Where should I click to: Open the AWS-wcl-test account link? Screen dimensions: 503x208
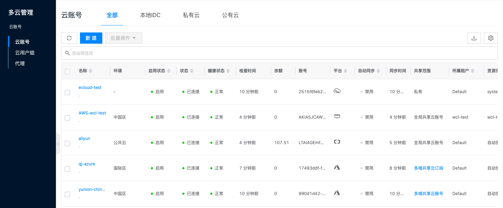click(92, 113)
